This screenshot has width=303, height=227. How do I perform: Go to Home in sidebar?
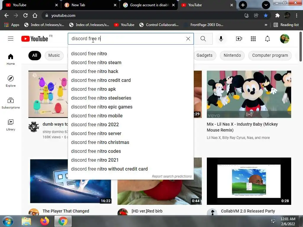pyautogui.click(x=11, y=59)
